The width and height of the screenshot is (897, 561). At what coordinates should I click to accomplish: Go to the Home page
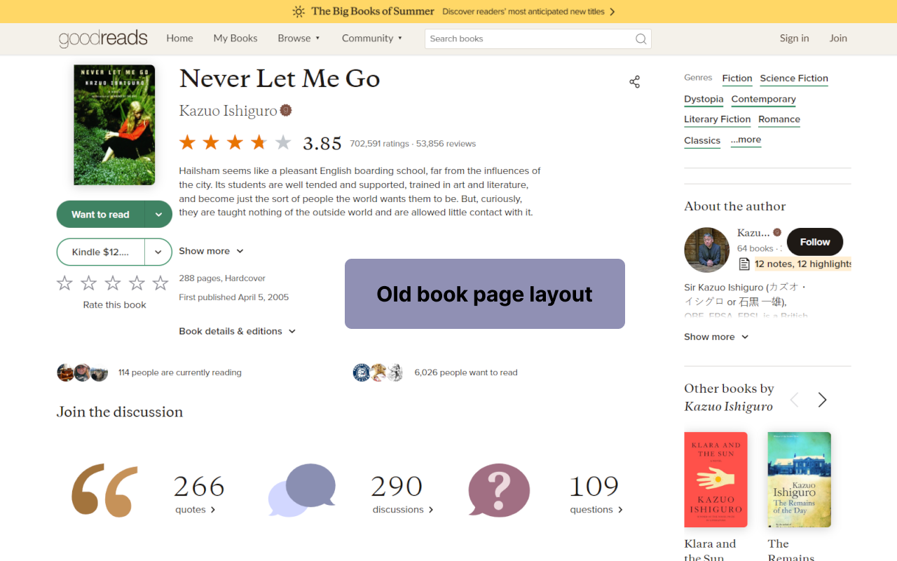coord(179,39)
